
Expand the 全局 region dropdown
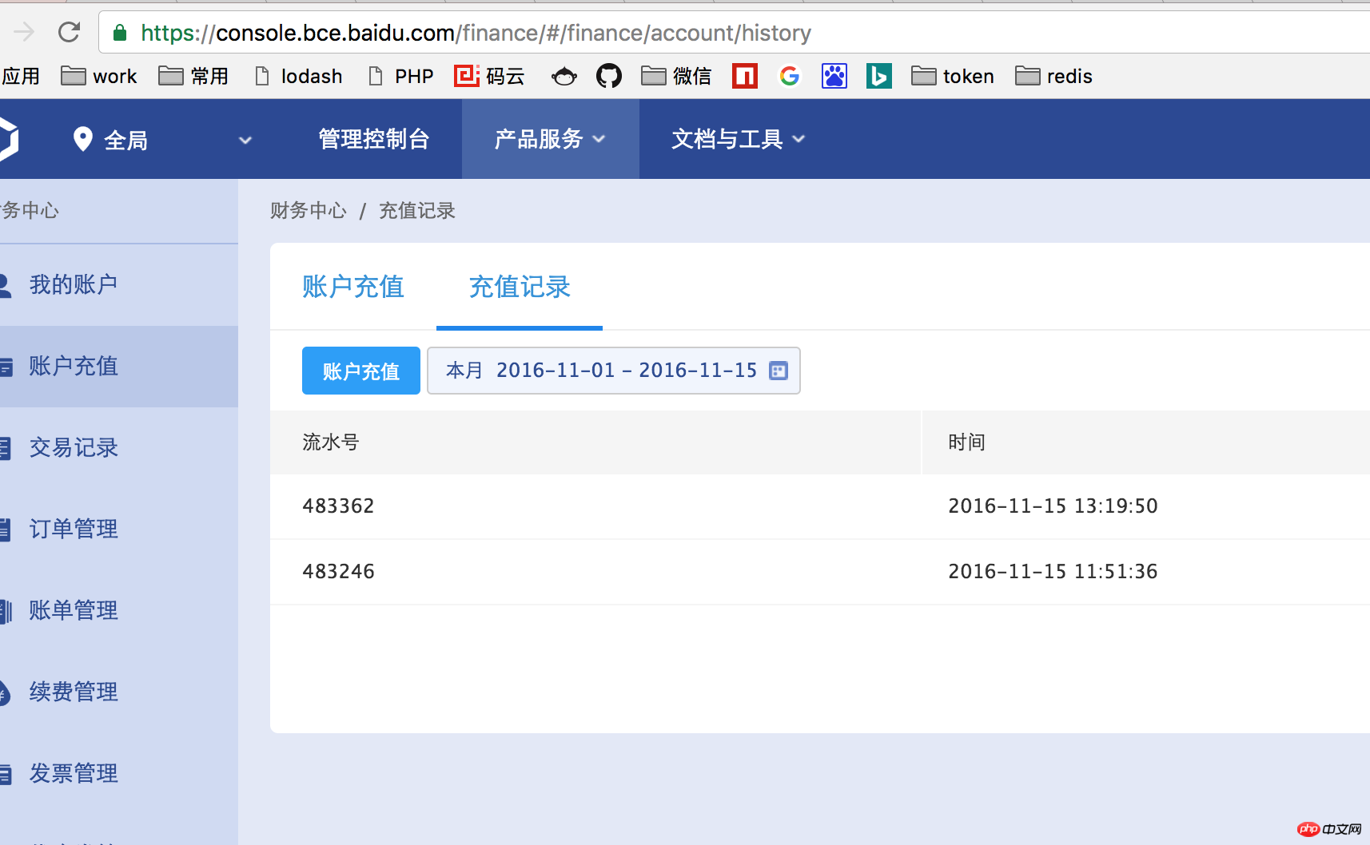[x=245, y=140]
